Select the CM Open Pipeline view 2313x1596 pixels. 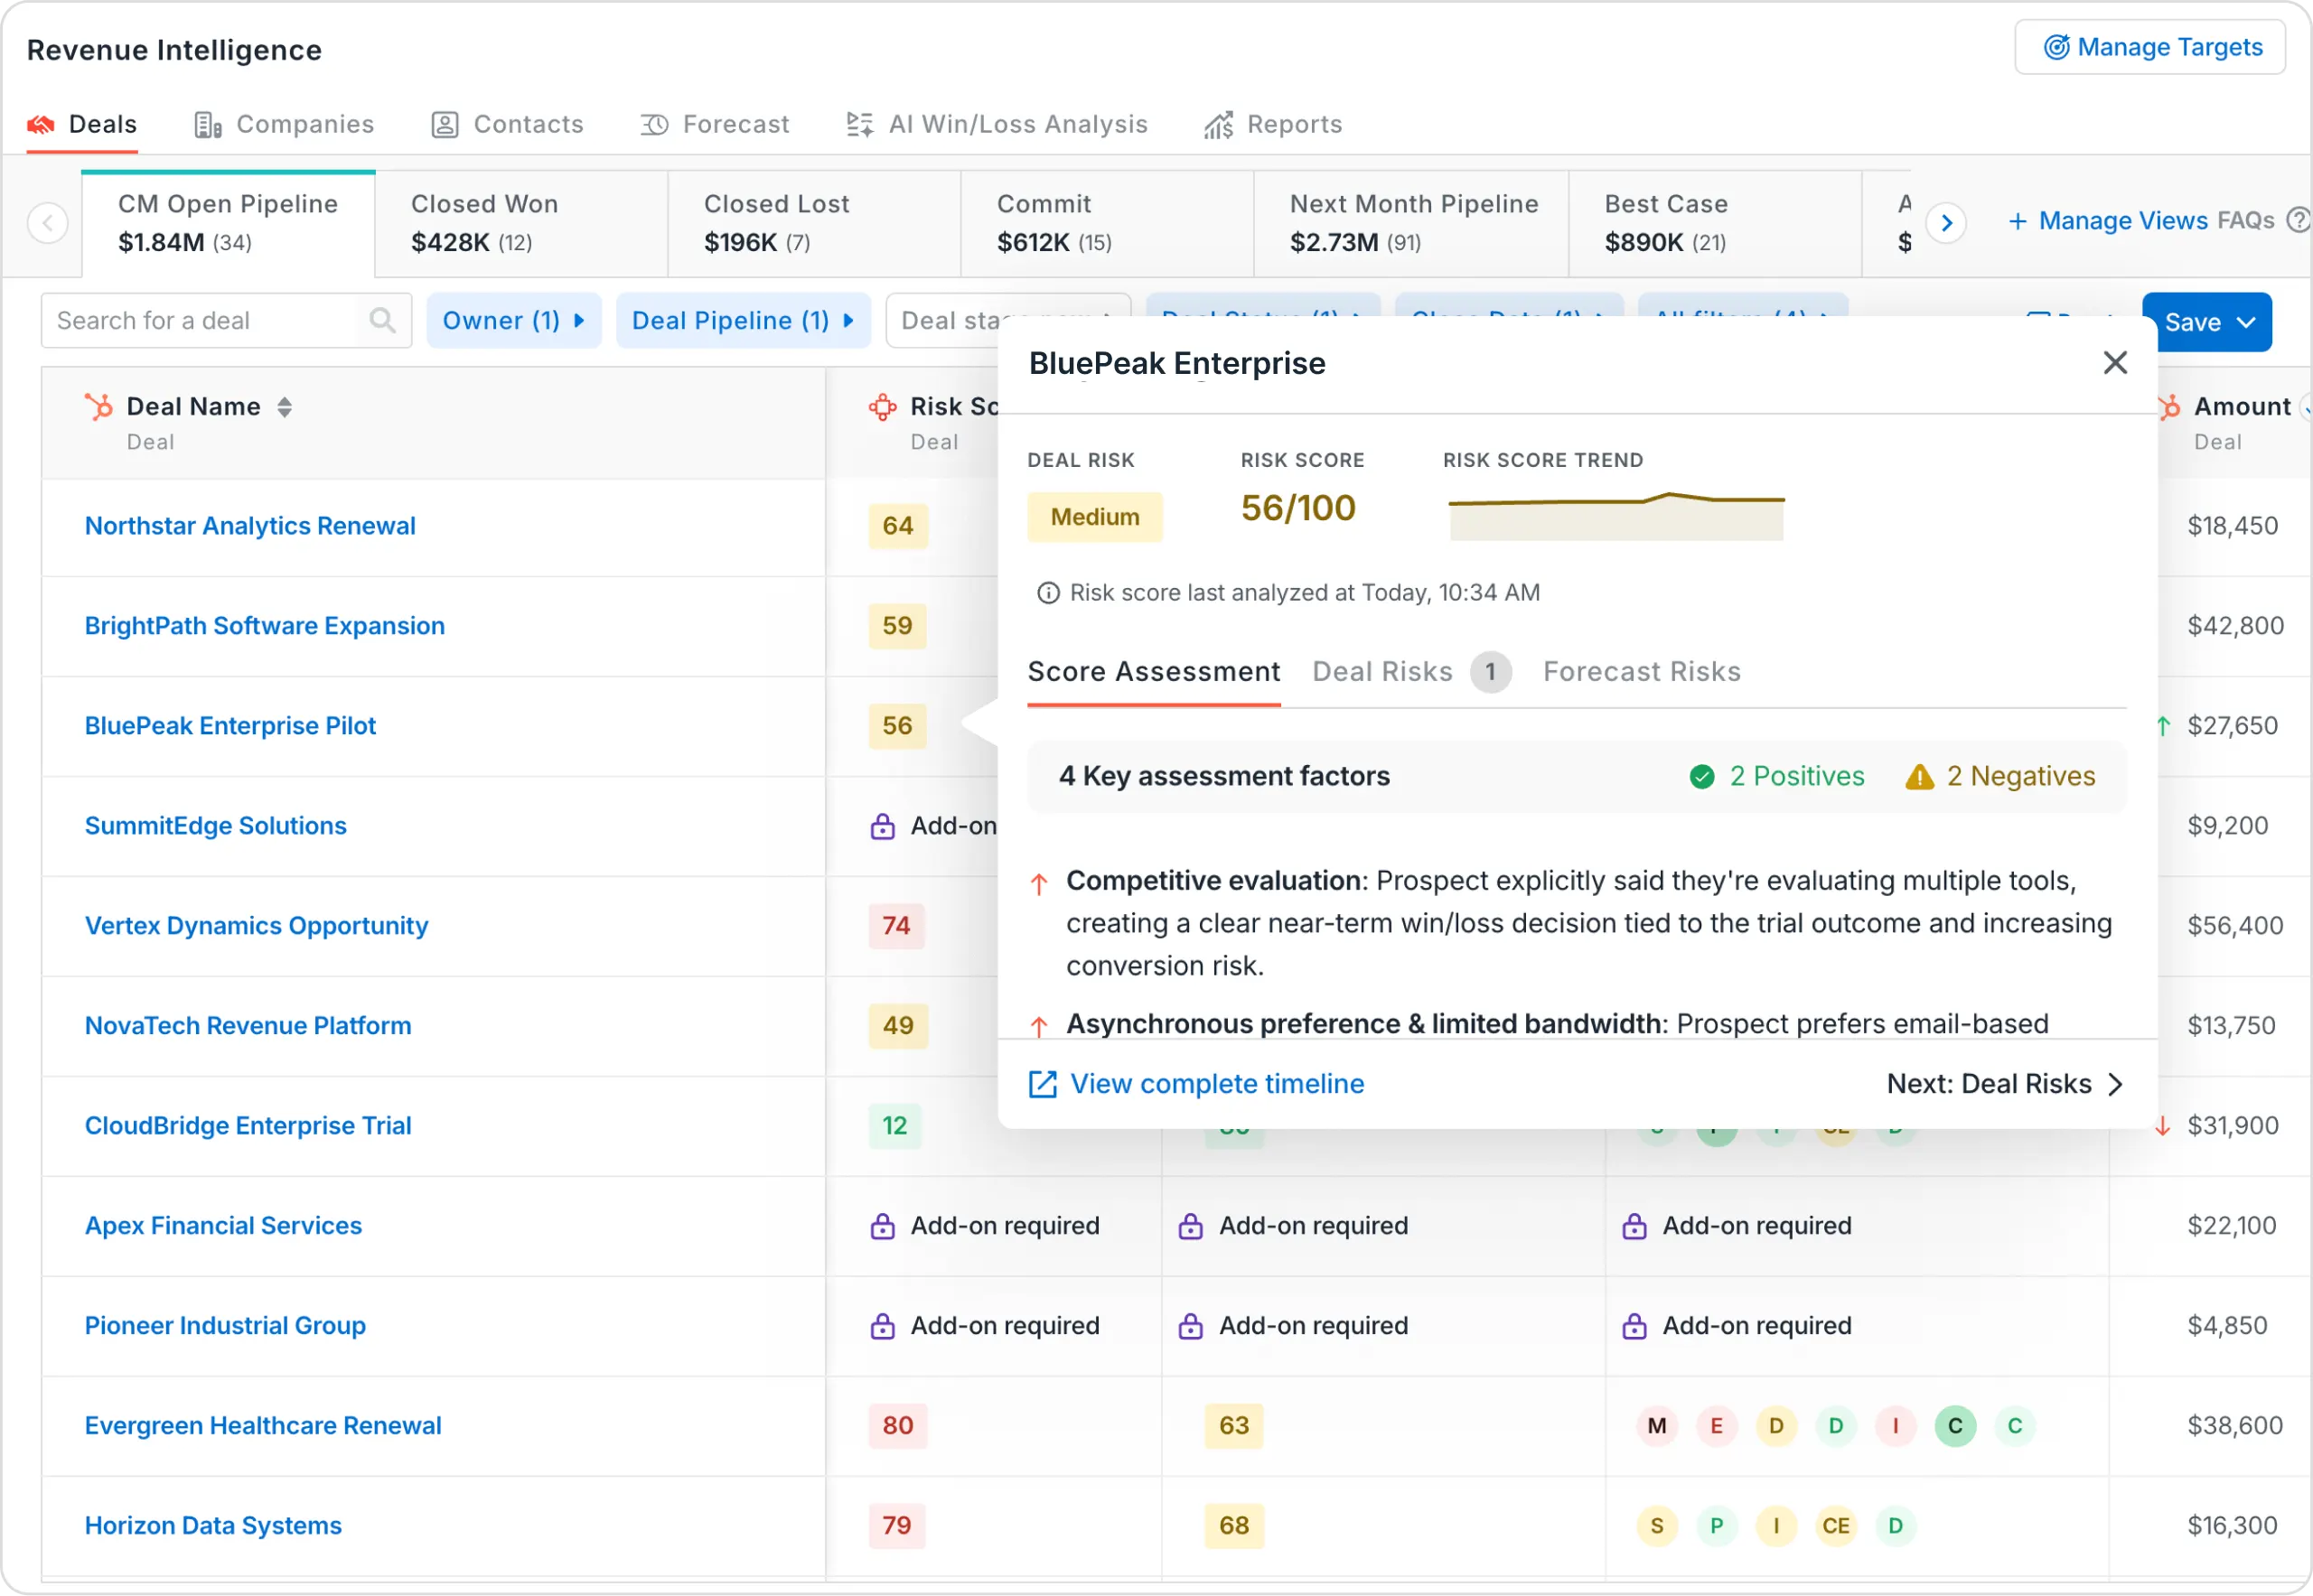[228, 223]
